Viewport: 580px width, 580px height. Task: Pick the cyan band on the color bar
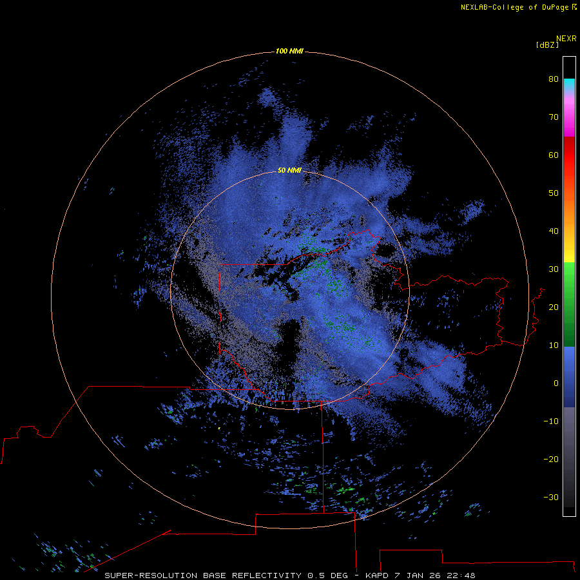click(569, 83)
